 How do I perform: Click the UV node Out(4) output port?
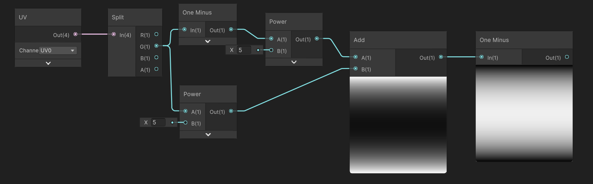point(75,34)
